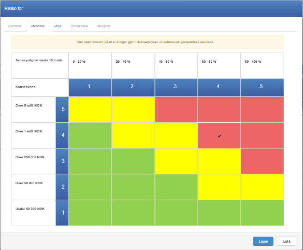Click consequence row header 4
The width and height of the screenshot is (303, 250).
(x=62, y=136)
